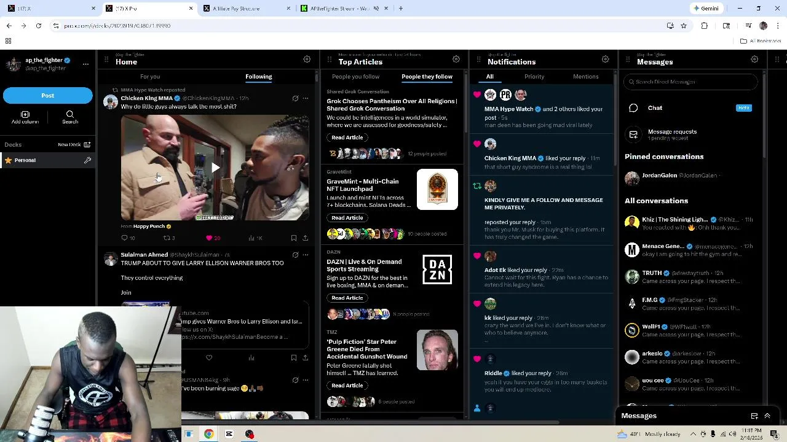Open weather widget in taskbar
This screenshot has height=442, width=787.
click(x=649, y=434)
